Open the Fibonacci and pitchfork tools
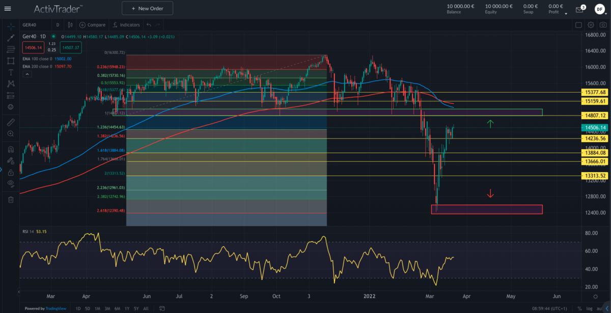 point(11,49)
